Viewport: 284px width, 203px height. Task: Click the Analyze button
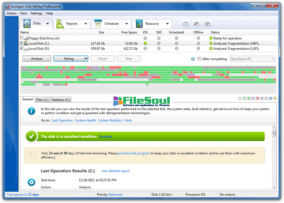point(37,59)
